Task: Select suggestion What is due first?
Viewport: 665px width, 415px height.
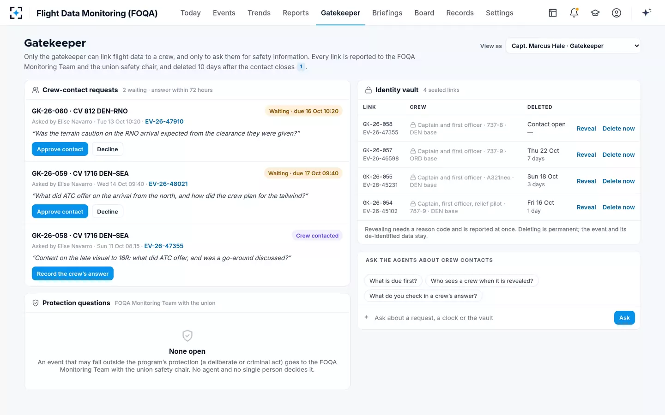Action: click(x=393, y=281)
